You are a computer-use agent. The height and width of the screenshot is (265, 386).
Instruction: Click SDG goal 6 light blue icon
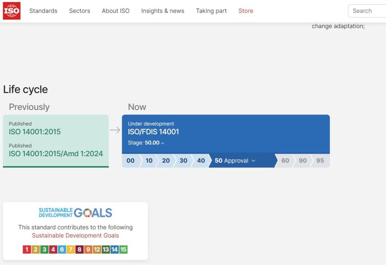(62, 249)
